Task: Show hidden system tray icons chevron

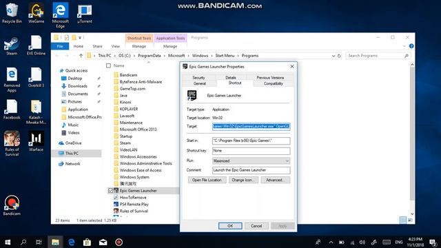Action: (331, 242)
